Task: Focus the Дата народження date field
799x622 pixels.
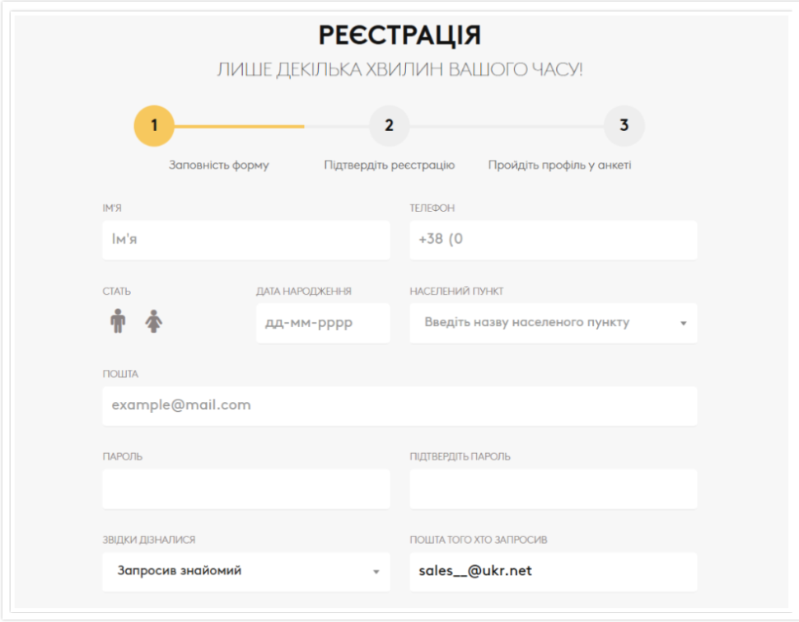Action: pyautogui.click(x=322, y=323)
